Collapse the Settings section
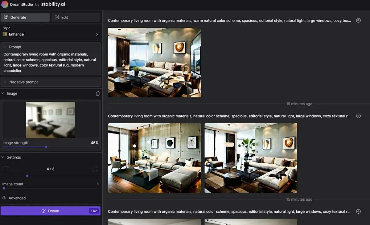370x225 pixels. [3, 157]
